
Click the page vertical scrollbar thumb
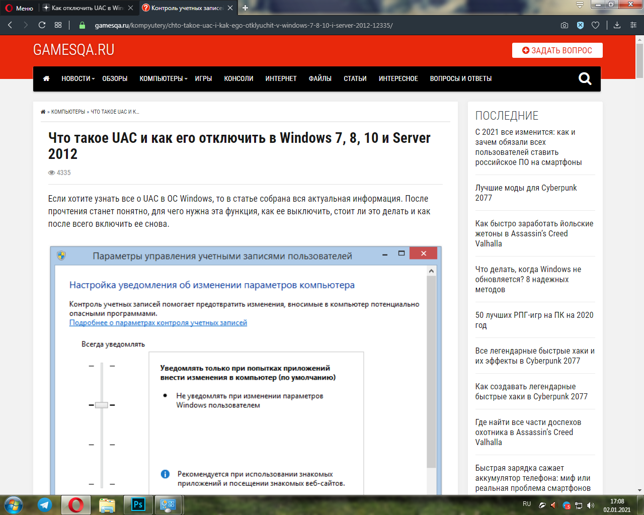[639, 60]
